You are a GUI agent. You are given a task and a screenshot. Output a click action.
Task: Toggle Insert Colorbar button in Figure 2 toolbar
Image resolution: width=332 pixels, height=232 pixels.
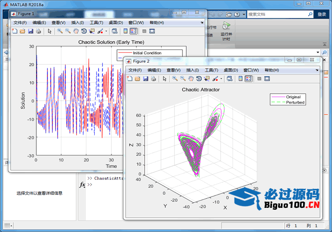(241, 79)
